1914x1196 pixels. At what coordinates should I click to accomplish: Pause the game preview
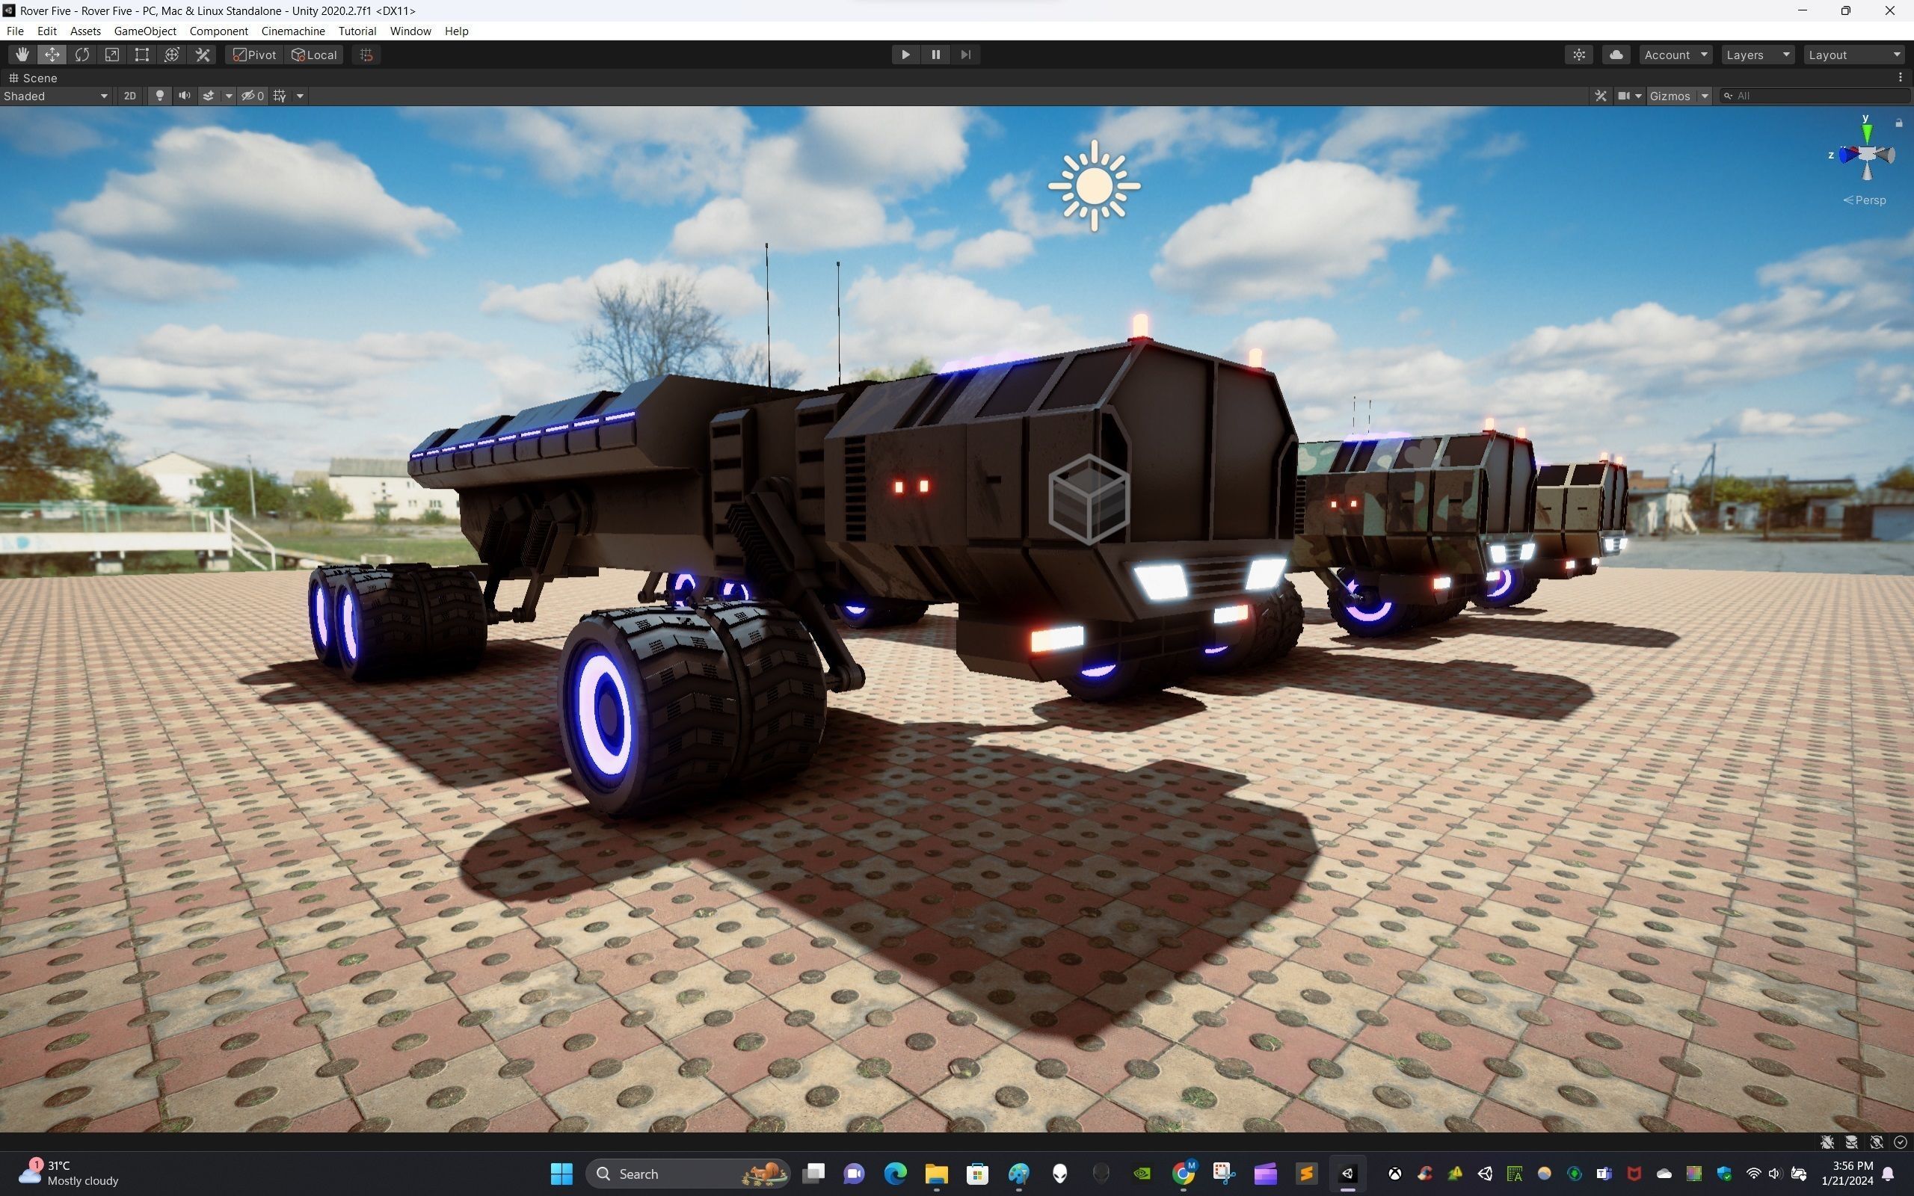(935, 55)
